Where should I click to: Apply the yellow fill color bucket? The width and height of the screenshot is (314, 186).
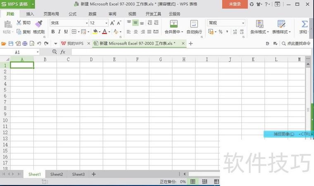[x=95, y=32]
